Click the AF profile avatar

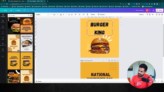[x=147, y=10]
